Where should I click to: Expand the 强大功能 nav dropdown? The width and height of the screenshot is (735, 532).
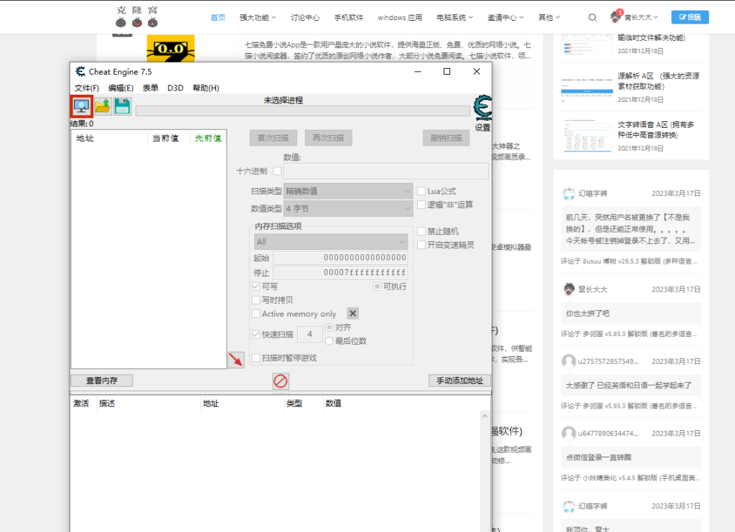pos(258,17)
